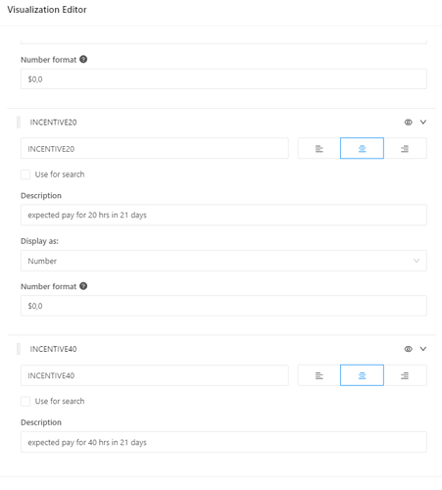Align INCENTIVE20 column left
The height and width of the screenshot is (490, 442).
(319, 149)
